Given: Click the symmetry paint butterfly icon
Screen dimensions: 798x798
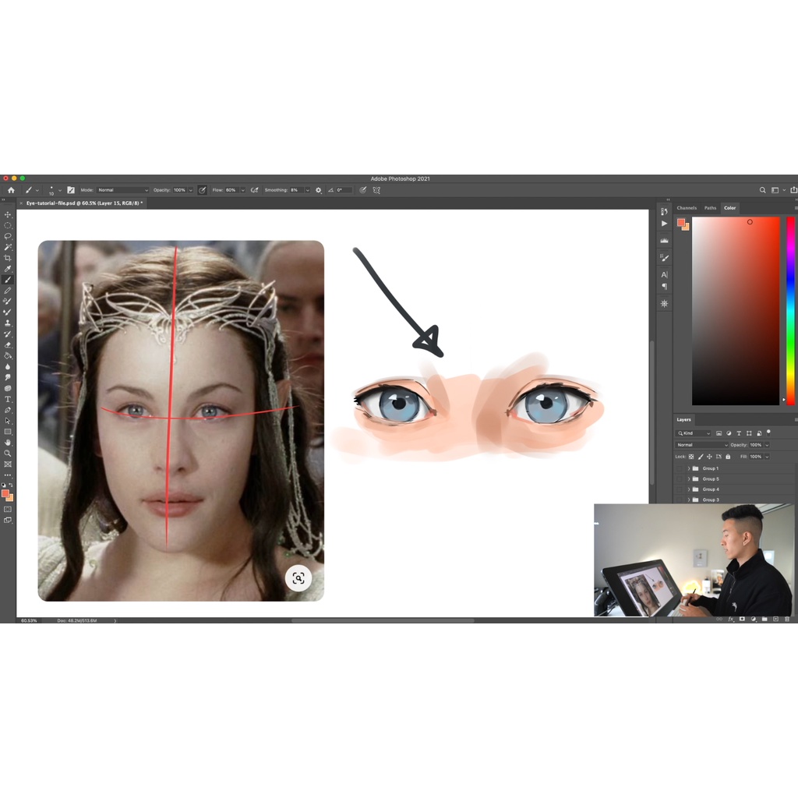Looking at the screenshot, I should (376, 190).
